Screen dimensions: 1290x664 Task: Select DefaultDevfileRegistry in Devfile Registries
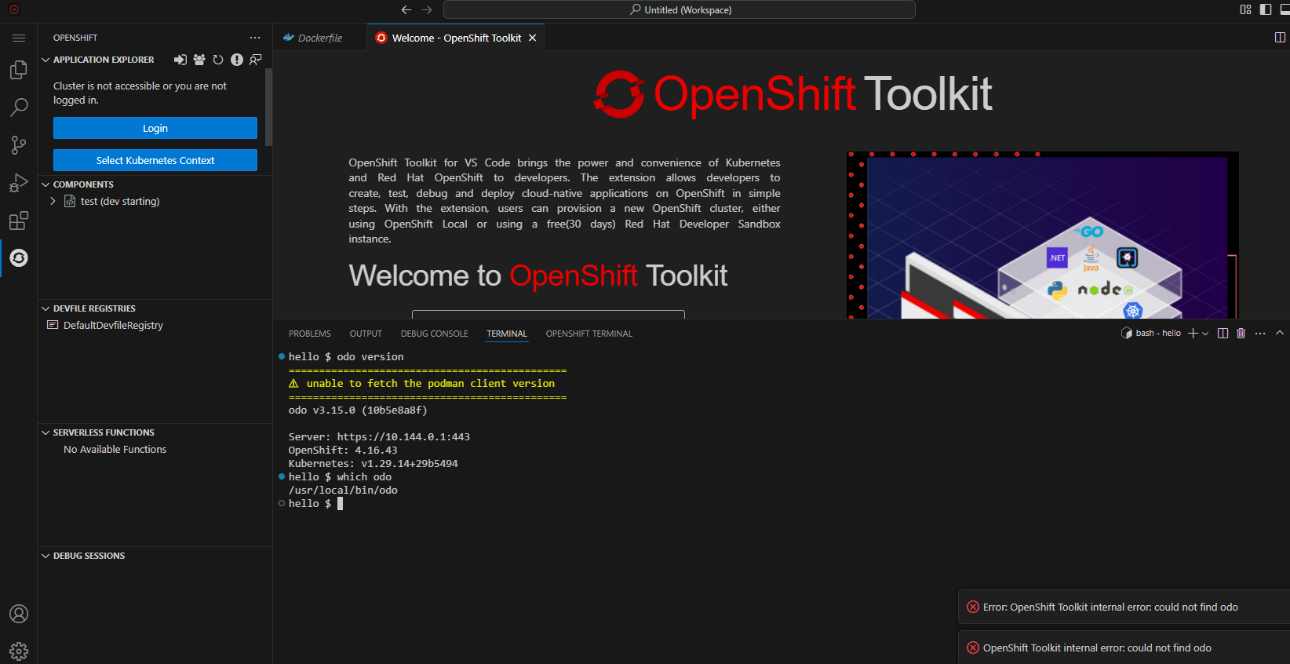tap(113, 325)
